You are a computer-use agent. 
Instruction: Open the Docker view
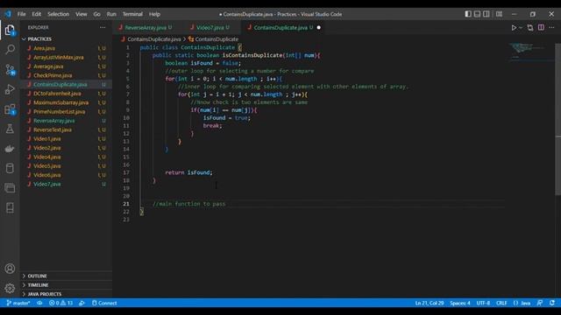click(x=10, y=149)
